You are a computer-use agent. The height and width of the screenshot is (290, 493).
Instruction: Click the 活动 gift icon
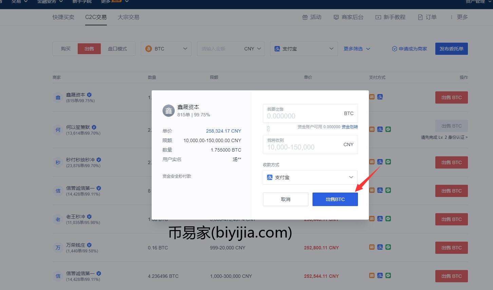[305, 17]
